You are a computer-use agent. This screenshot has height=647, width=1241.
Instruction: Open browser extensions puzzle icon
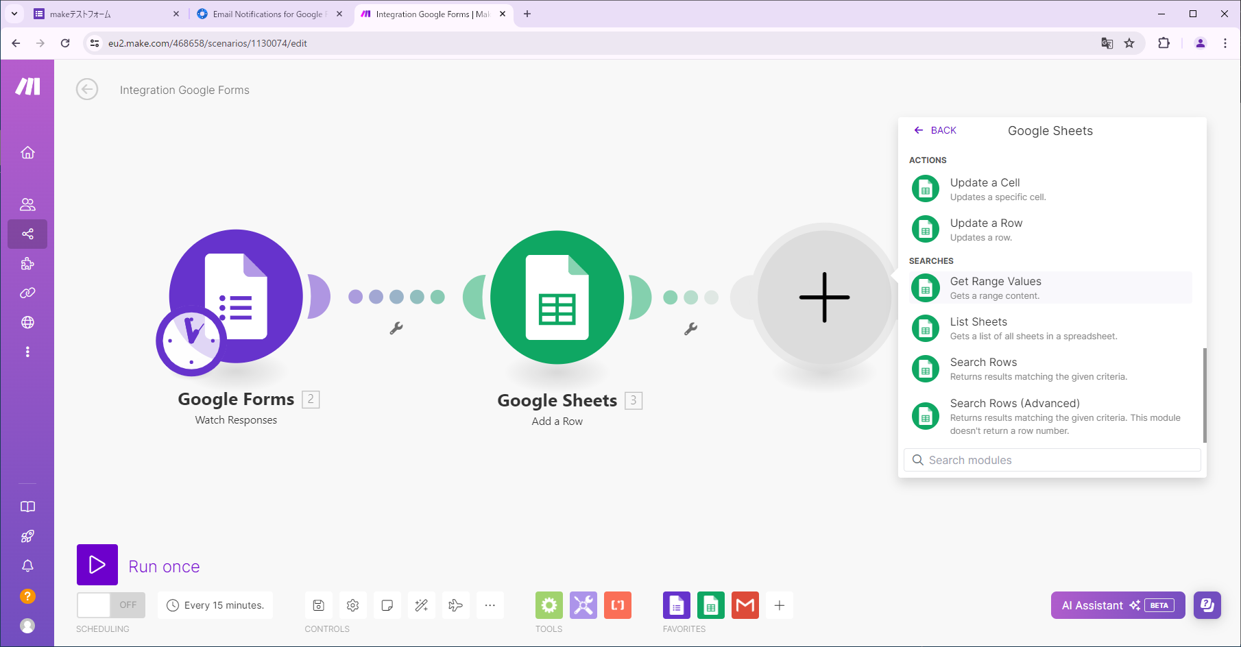click(x=1164, y=43)
